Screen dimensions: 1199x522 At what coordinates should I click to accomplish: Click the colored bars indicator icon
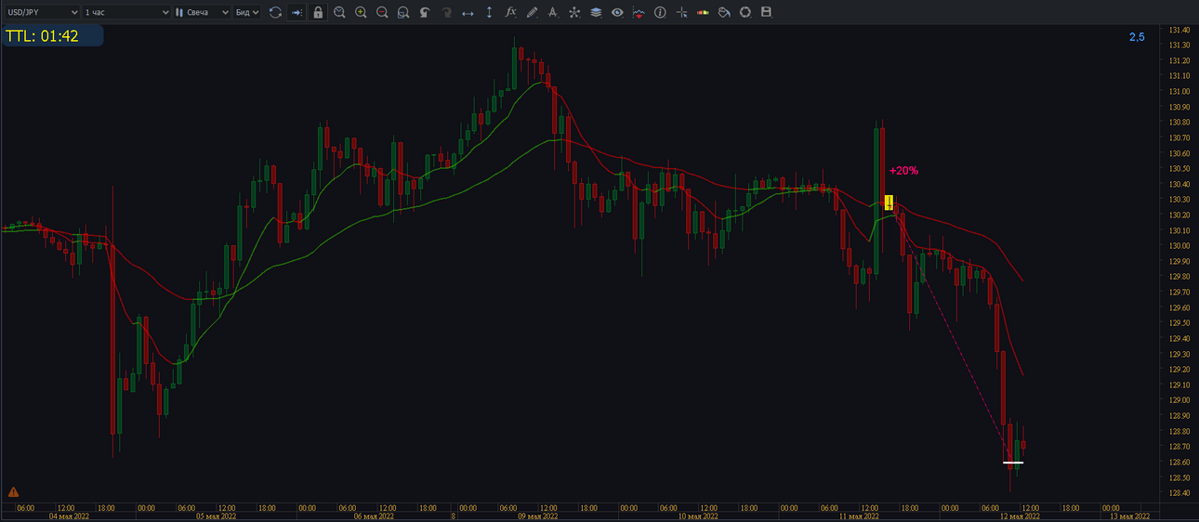point(703,12)
